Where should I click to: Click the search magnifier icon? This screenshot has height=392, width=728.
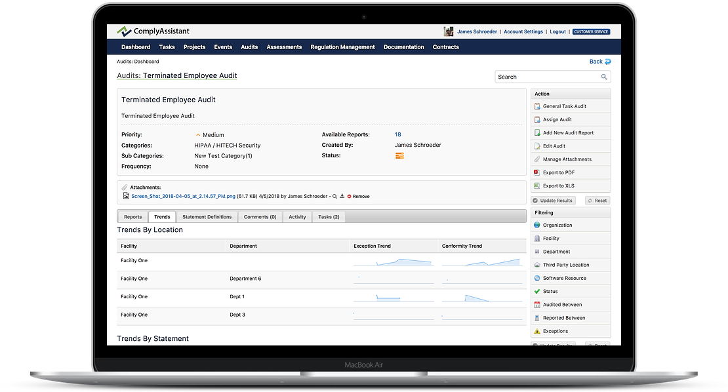click(x=604, y=77)
